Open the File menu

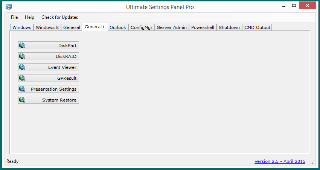coord(14,17)
